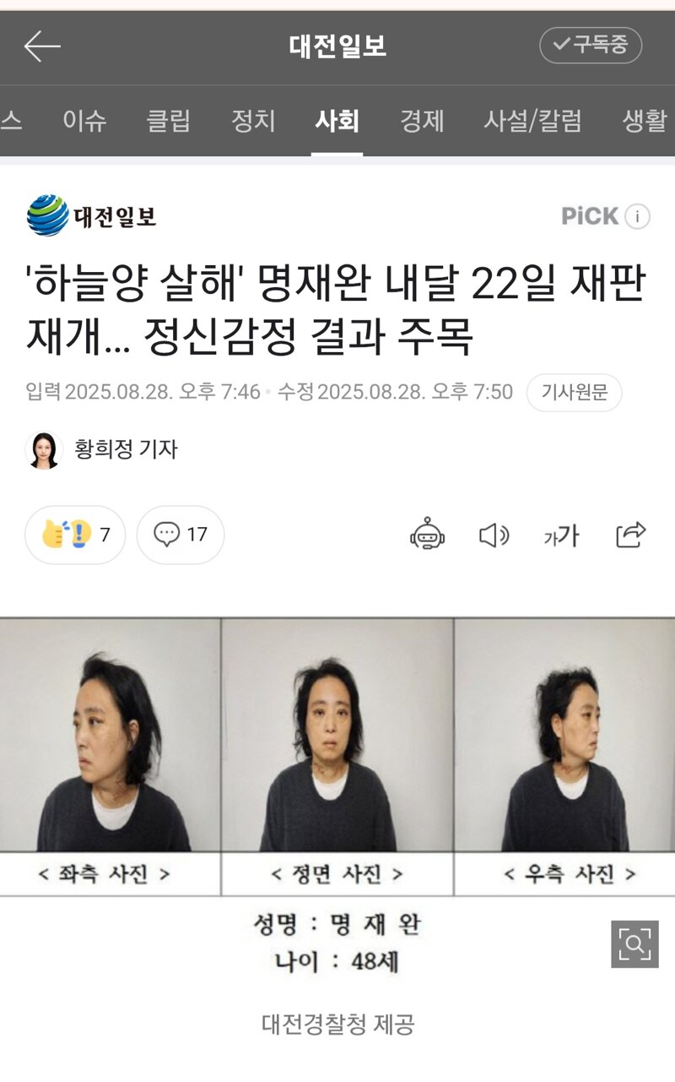The height and width of the screenshot is (1082, 675).
Task: Play article audio with speaker icon
Action: [494, 535]
